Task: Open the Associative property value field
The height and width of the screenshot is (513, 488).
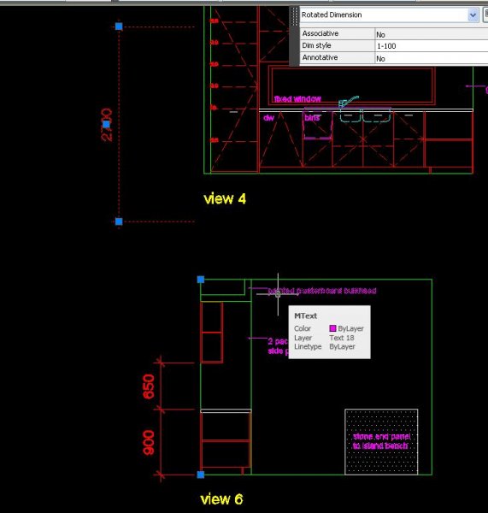Action: click(431, 33)
